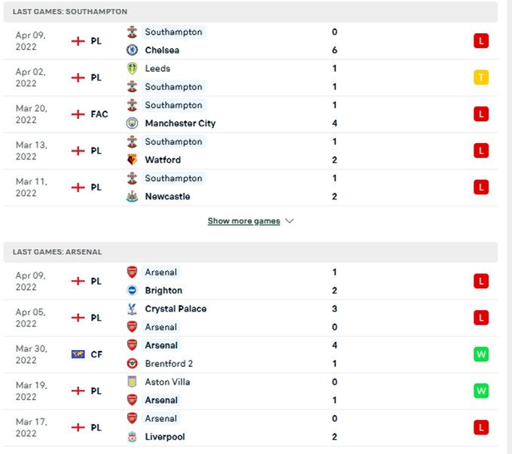The height and width of the screenshot is (454, 512).
Task: Open the Show more games link
Action: coord(243,221)
